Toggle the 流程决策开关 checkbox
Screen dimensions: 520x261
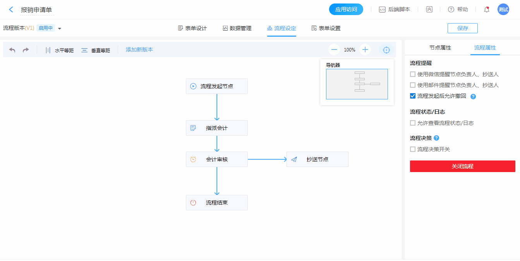pos(413,149)
